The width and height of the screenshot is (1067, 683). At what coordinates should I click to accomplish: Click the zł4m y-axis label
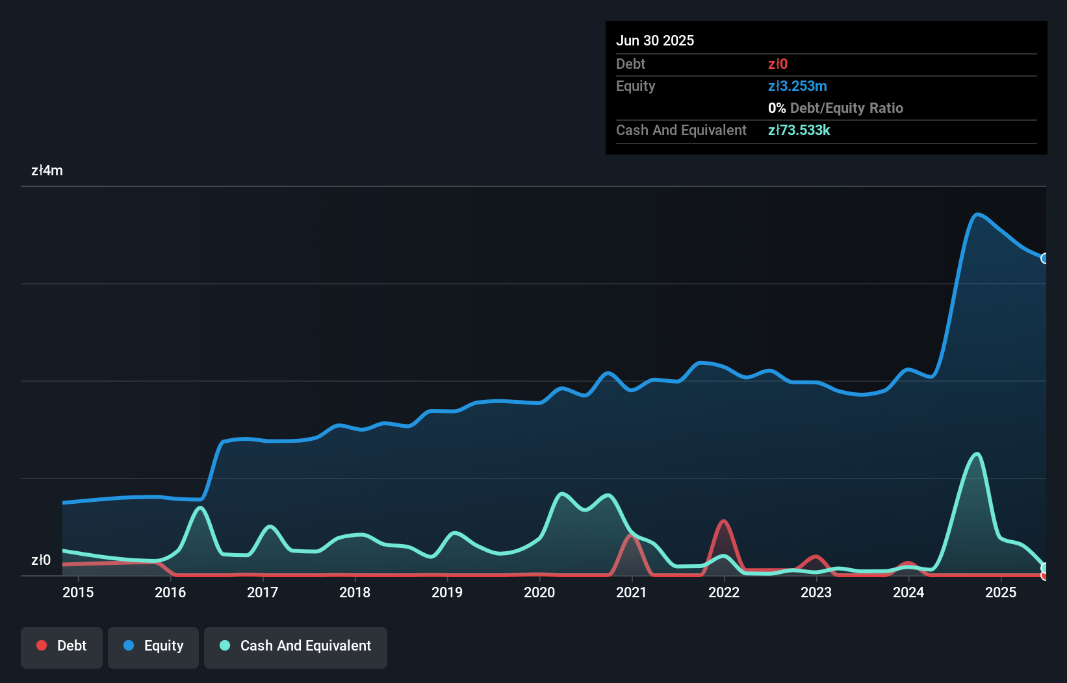(x=47, y=171)
